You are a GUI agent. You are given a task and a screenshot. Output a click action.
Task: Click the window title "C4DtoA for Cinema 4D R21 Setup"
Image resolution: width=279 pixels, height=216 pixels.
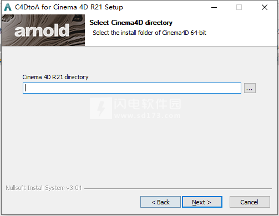pyautogui.click(x=69, y=7)
